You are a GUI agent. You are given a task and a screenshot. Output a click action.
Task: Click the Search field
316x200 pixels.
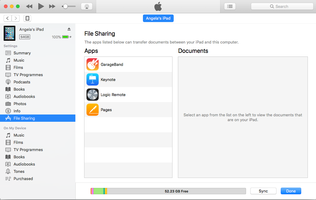pyautogui.click(x=282, y=6)
